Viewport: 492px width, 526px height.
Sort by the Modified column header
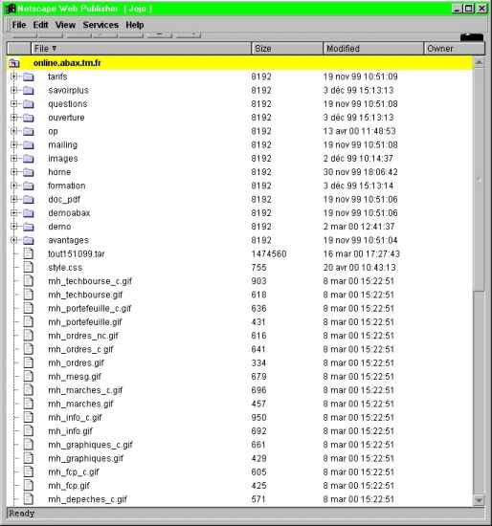pyautogui.click(x=373, y=49)
